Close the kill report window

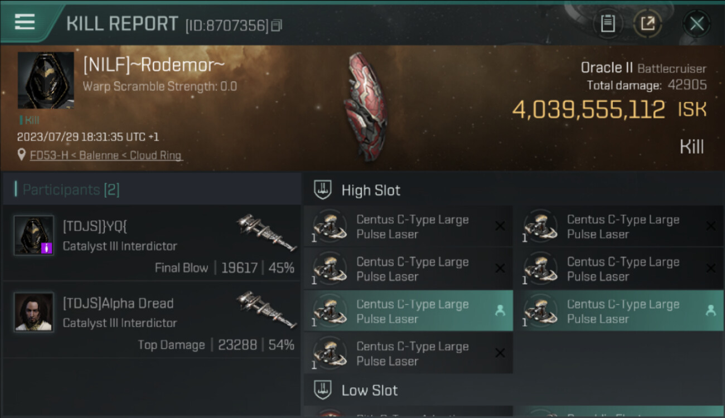tap(697, 23)
